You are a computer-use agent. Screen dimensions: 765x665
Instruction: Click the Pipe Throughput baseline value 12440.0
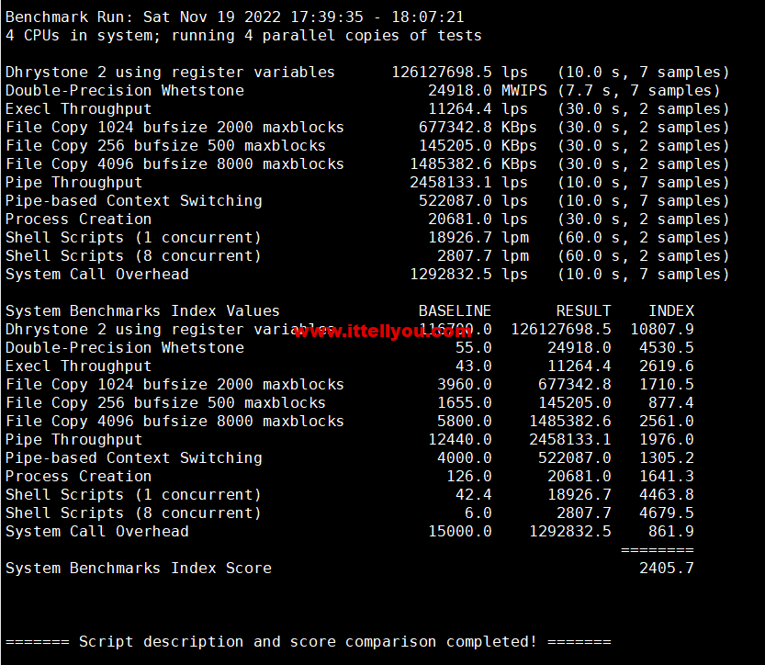pos(459,439)
